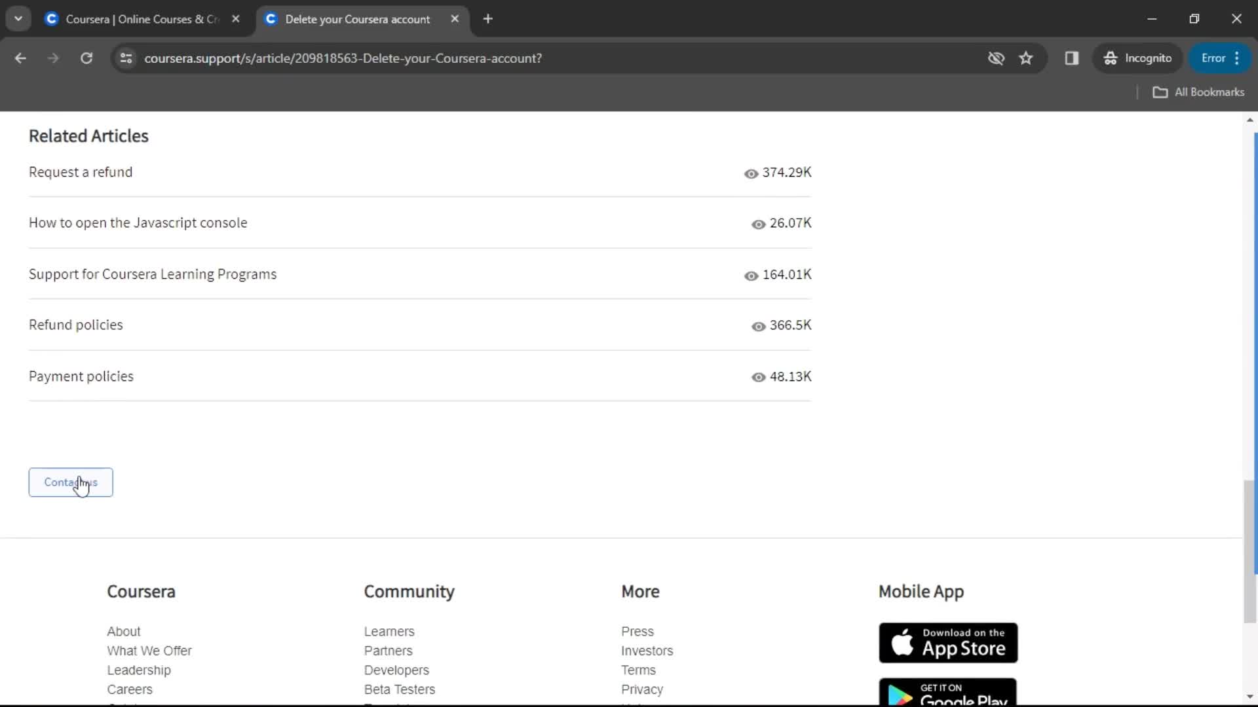Open How to open the Javascript console
This screenshot has height=707, width=1258.
click(138, 223)
